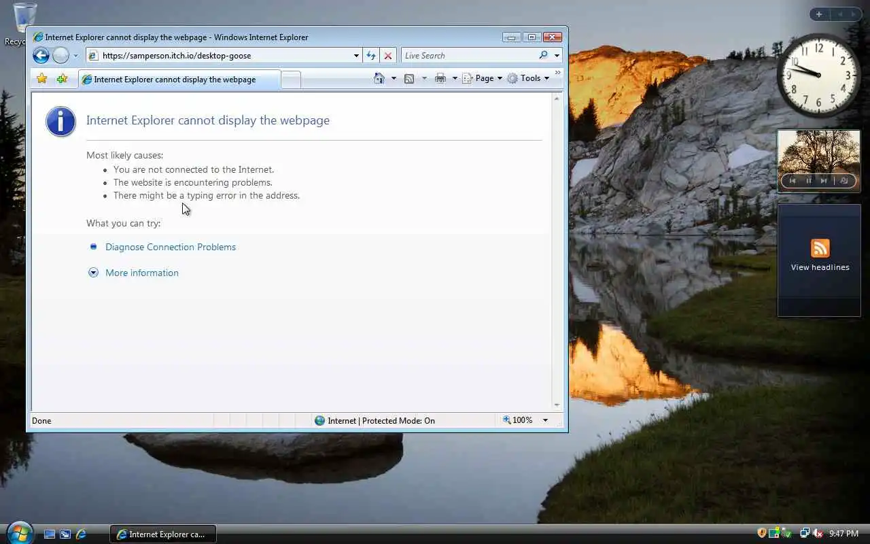Click the 100% zoom level button
The image size is (870, 544).
518,420
